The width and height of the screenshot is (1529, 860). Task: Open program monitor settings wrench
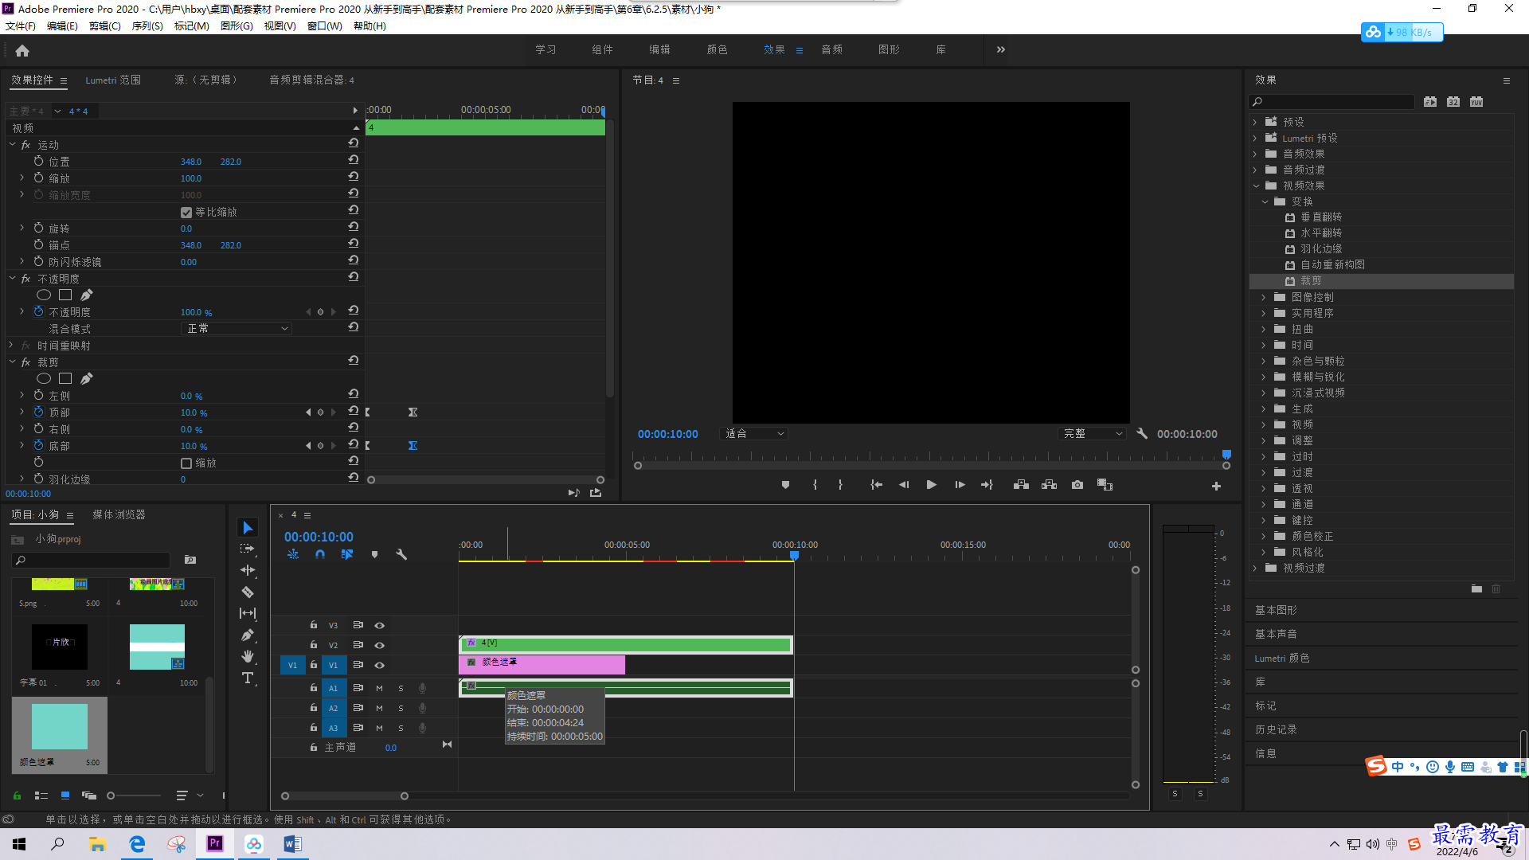point(1142,433)
